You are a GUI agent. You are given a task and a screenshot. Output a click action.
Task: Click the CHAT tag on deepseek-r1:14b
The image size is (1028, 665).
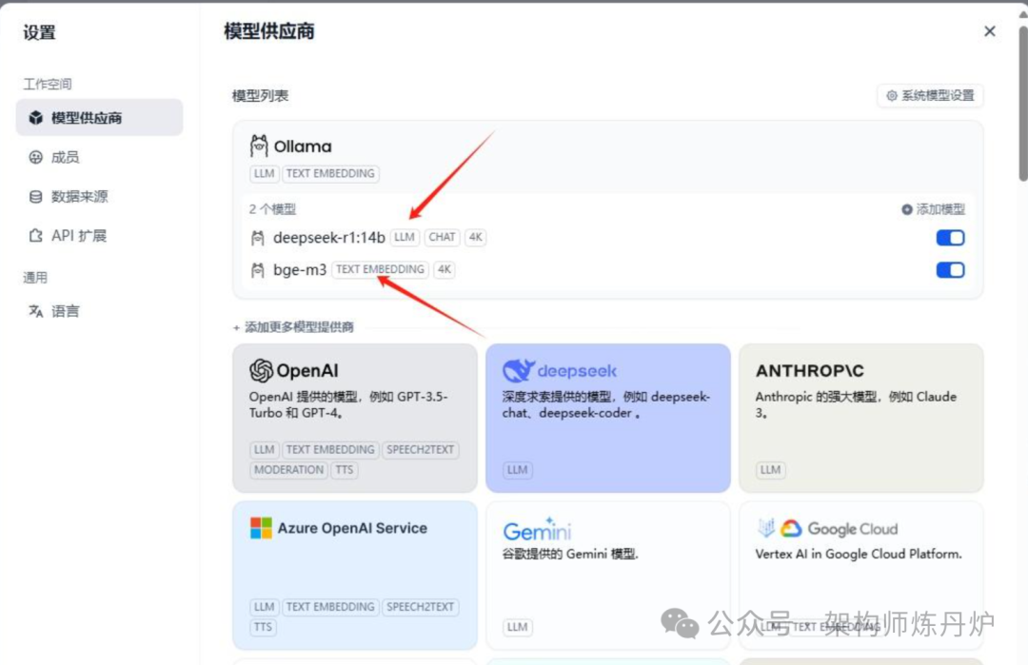[442, 237]
